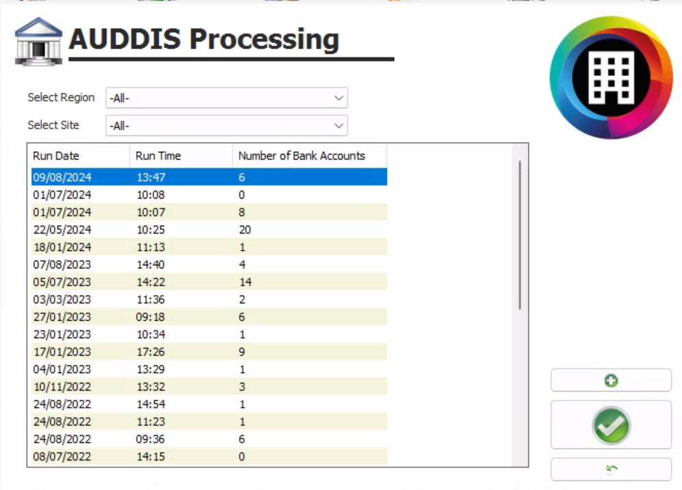682x490 pixels.
Task: Select the run dated 10/11/2022
Action: click(209, 387)
